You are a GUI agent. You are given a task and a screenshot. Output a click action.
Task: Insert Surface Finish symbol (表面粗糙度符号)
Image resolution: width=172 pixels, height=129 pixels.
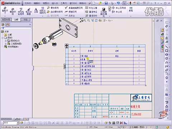74,8
